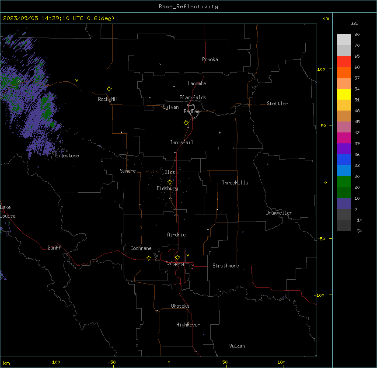377x368 pixels.
Task: Click the RedDeer city label
Action: click(x=192, y=111)
